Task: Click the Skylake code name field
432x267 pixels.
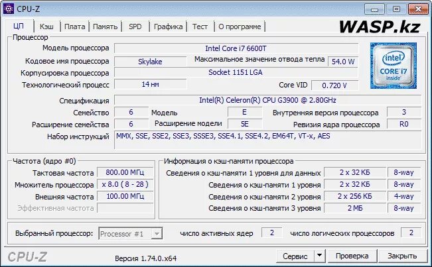Action: (x=150, y=62)
